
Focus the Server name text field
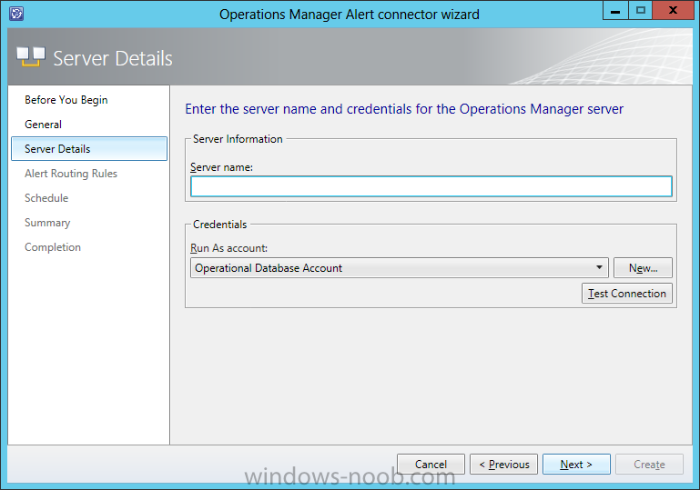click(x=431, y=186)
